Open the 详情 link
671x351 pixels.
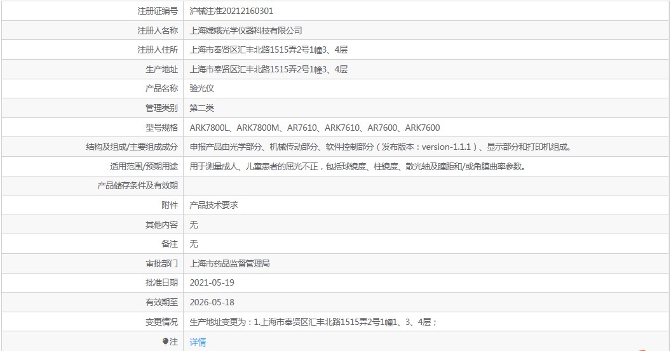[x=198, y=342]
